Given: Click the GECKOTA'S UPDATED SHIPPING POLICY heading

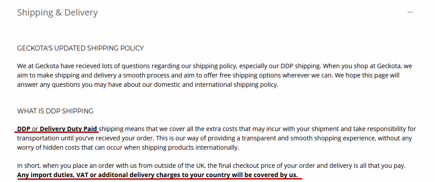Looking at the screenshot, I should 80,48.
